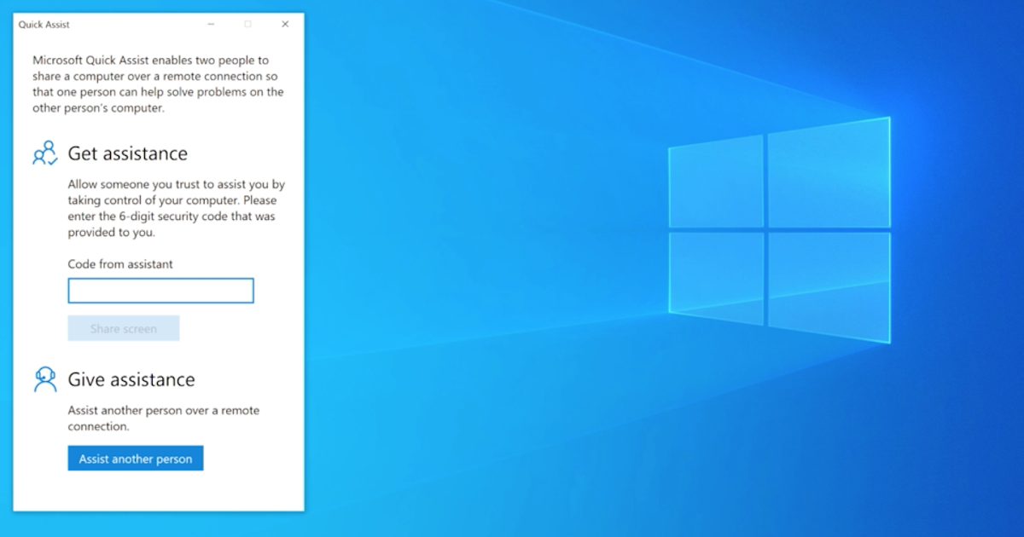Image resolution: width=1024 pixels, height=537 pixels.
Task: Click inside the Code from assistant field
Action: [x=160, y=290]
